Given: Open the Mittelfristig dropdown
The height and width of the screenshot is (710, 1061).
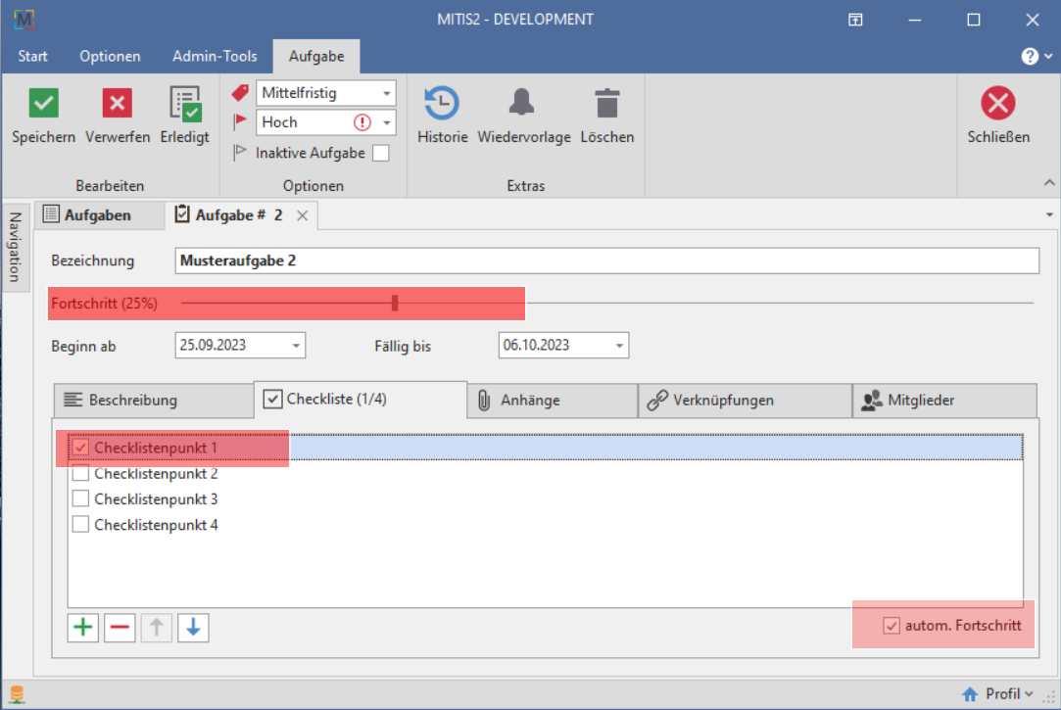Looking at the screenshot, I should 387,94.
